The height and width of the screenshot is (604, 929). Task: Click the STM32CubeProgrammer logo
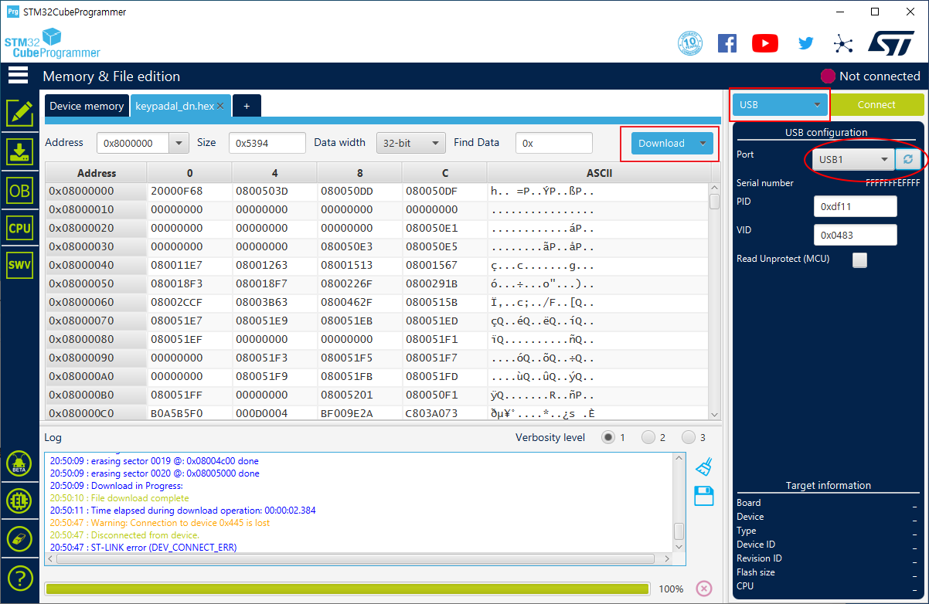pos(52,43)
